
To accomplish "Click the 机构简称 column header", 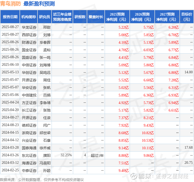I will click(x=29, y=17).
